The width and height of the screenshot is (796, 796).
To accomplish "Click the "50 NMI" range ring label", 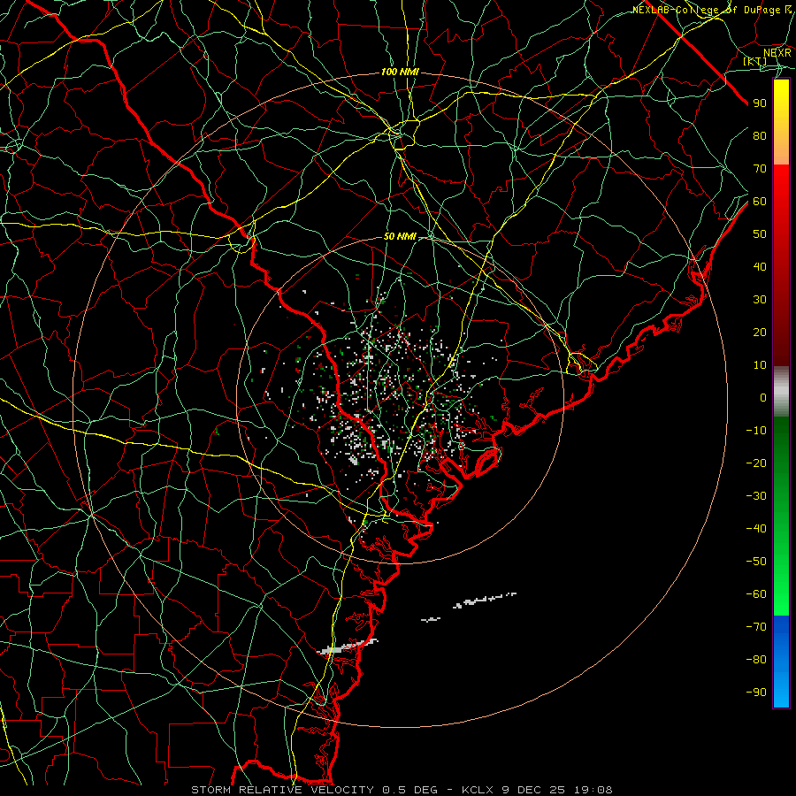I will click(400, 236).
